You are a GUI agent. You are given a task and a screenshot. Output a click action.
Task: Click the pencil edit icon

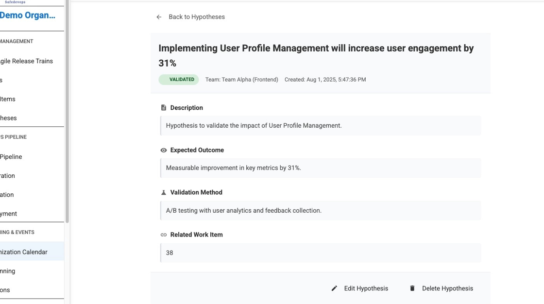click(334, 288)
